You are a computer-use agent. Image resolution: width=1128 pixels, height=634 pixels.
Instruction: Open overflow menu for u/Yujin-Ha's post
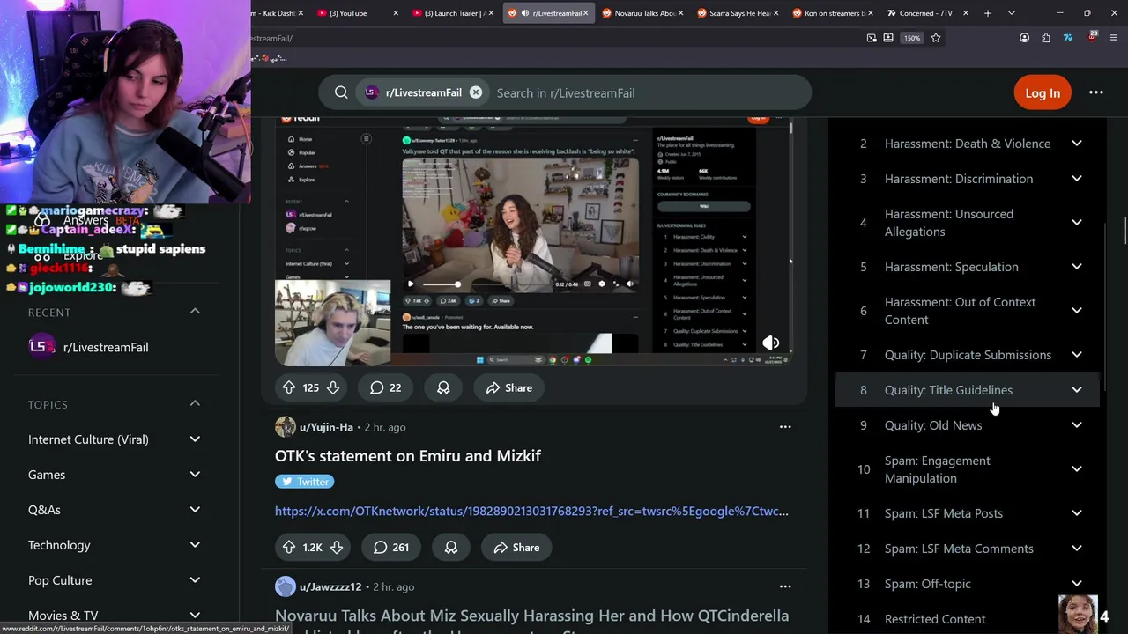(785, 427)
